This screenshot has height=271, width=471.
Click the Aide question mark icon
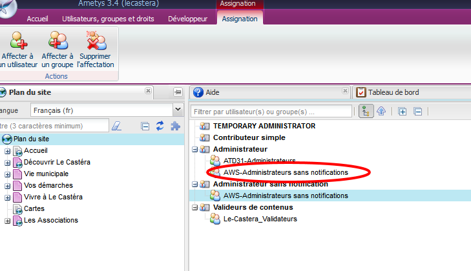198,92
